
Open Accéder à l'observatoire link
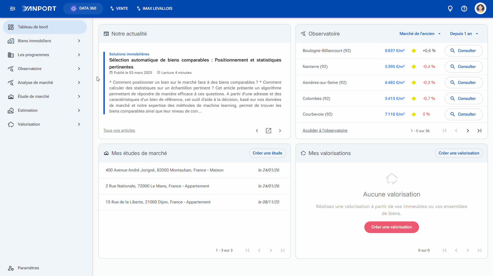point(325,131)
